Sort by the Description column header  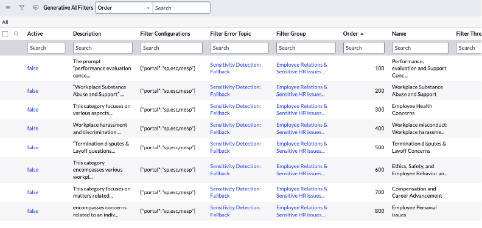pyautogui.click(x=87, y=34)
